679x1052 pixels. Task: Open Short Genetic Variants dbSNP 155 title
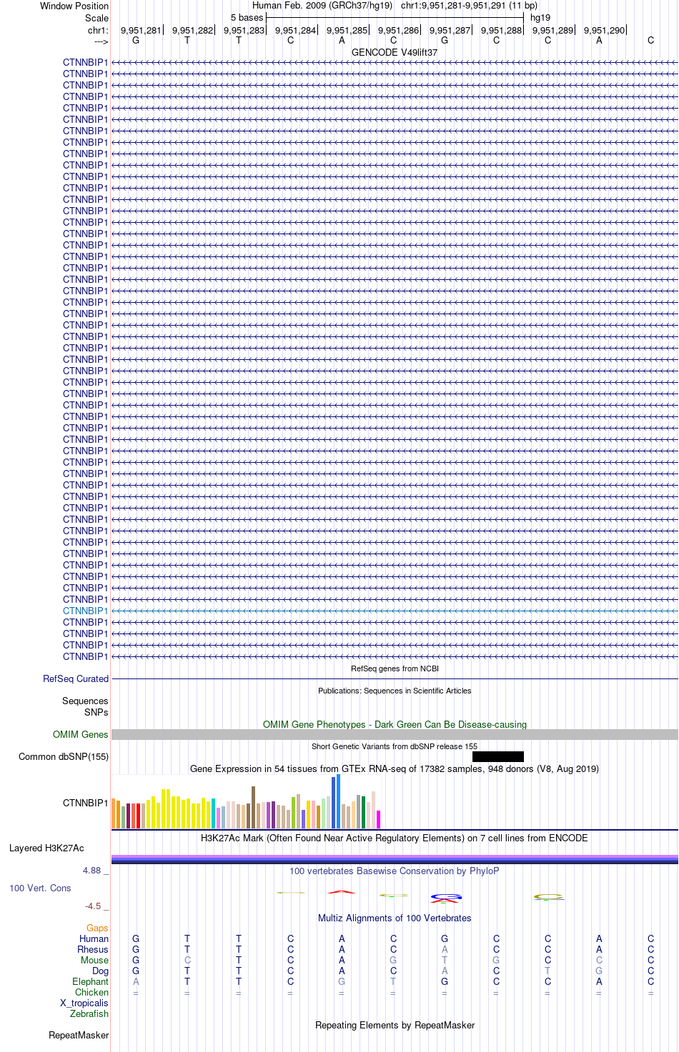point(395,747)
